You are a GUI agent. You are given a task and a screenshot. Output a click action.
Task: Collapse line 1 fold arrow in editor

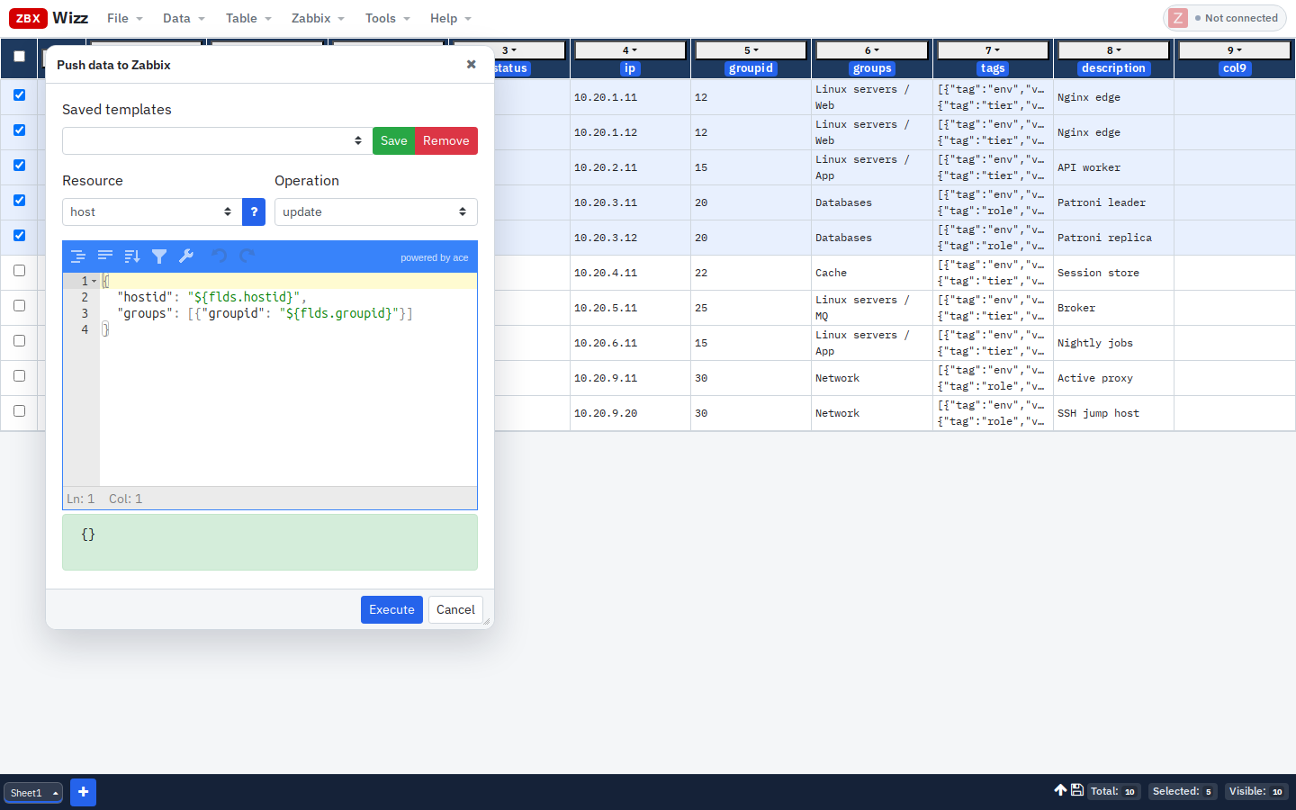(94, 281)
